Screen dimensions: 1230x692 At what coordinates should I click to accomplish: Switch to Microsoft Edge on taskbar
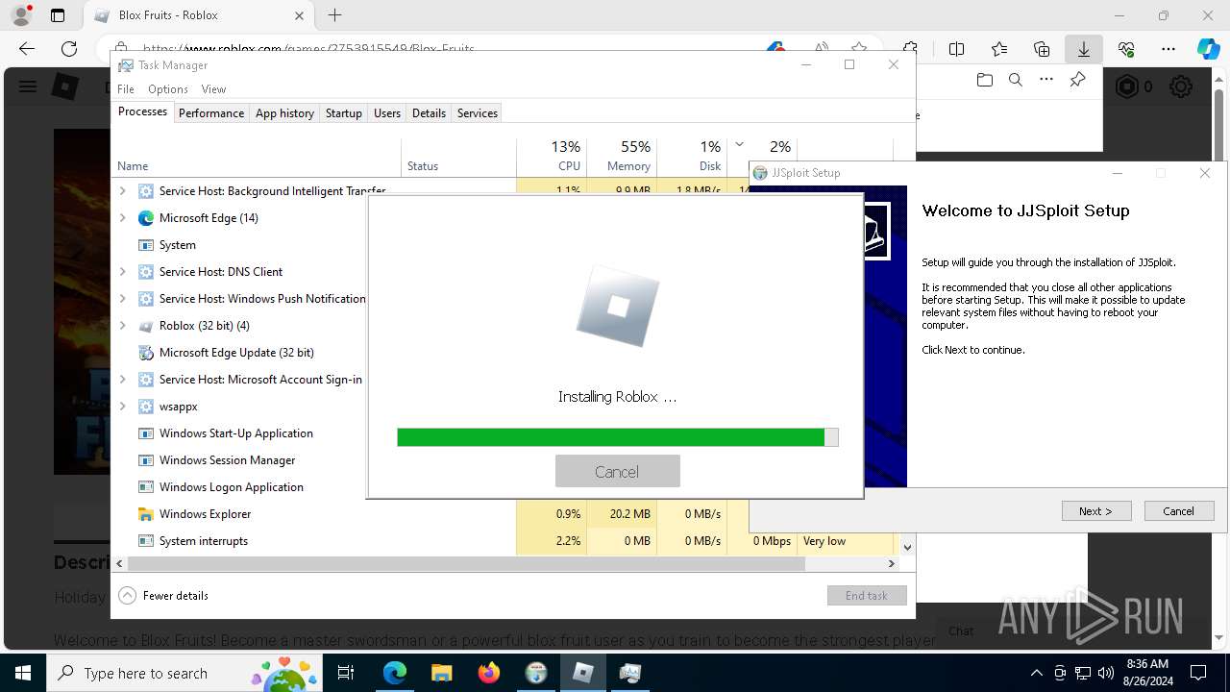[x=395, y=673]
